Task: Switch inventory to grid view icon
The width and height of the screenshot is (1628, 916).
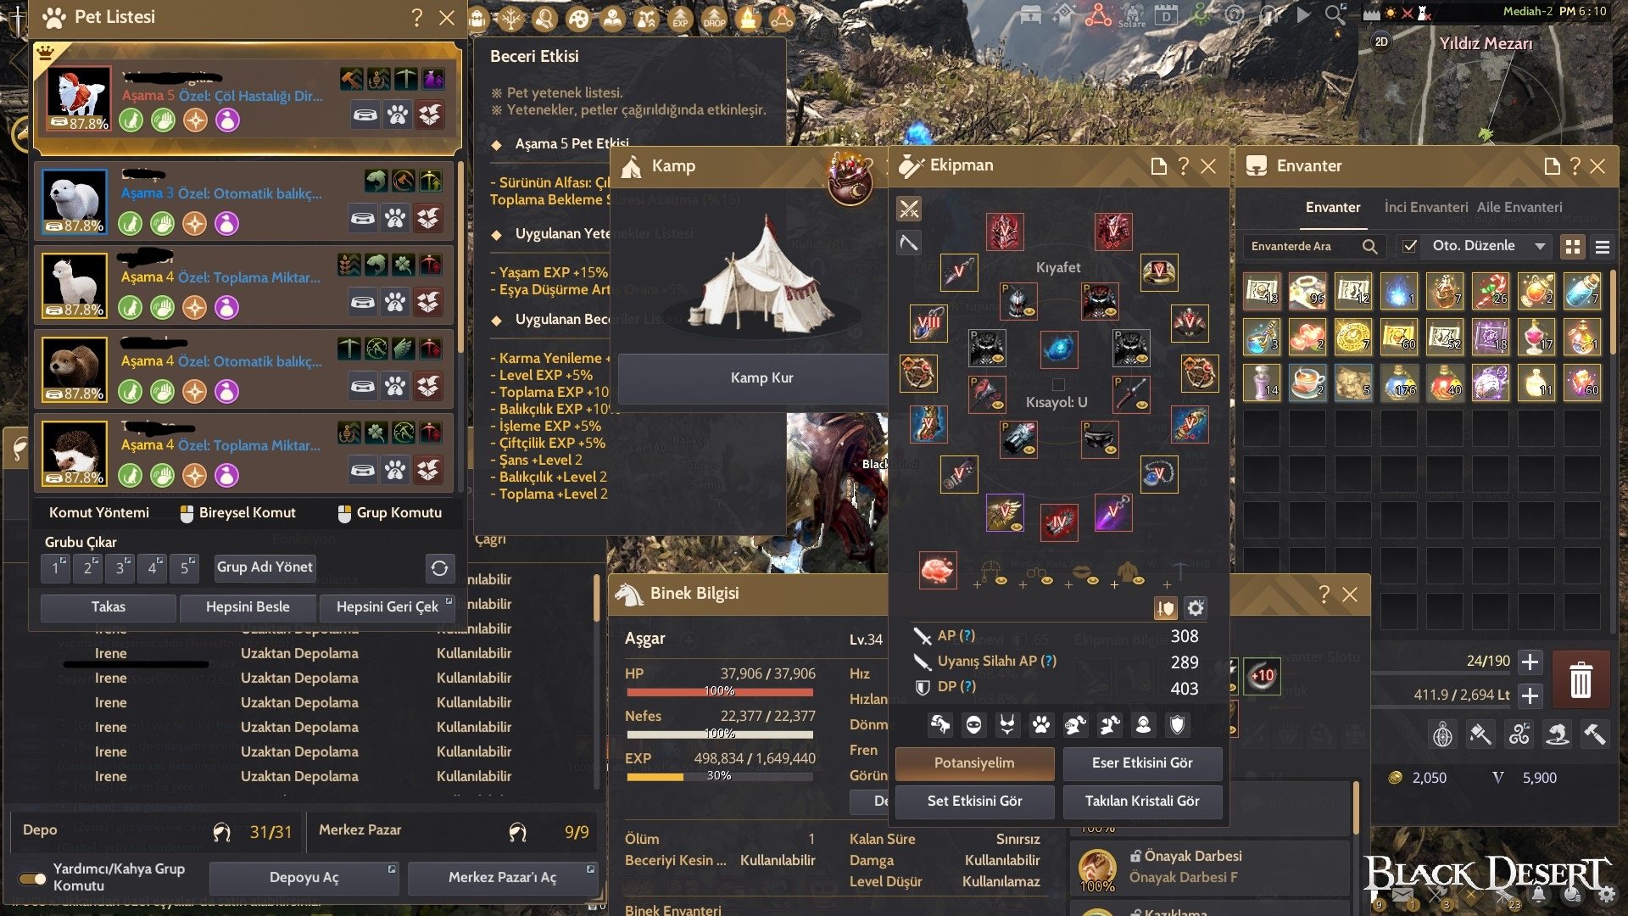Action: 1573,247
